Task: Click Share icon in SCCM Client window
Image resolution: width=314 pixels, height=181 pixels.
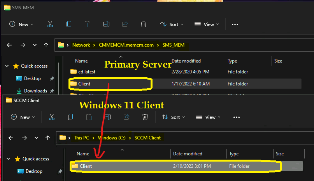Action: coord(126,117)
